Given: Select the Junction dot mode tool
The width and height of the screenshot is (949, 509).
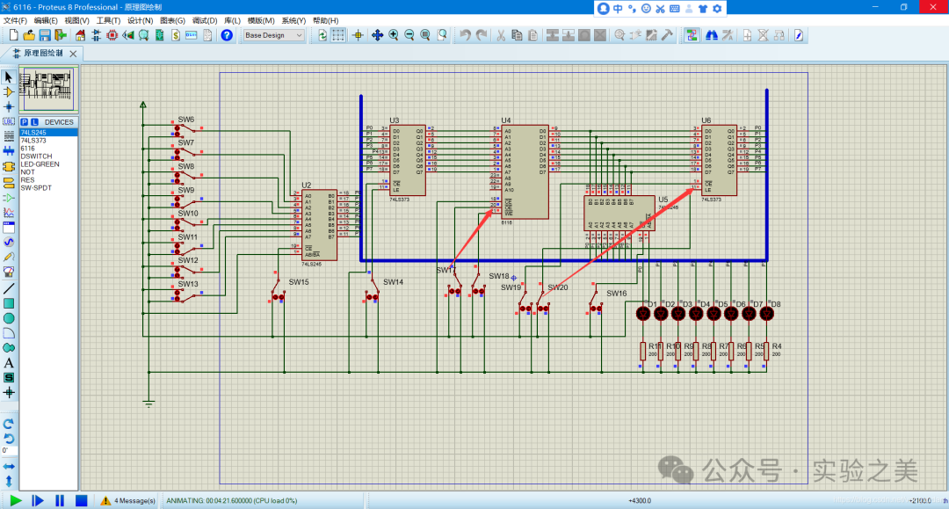Looking at the screenshot, I should coord(9,106).
